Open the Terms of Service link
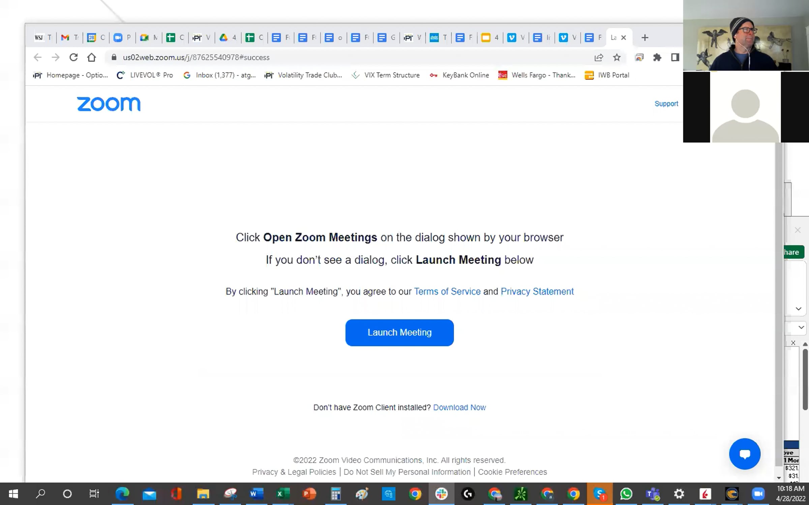809x505 pixels. pyautogui.click(x=447, y=292)
